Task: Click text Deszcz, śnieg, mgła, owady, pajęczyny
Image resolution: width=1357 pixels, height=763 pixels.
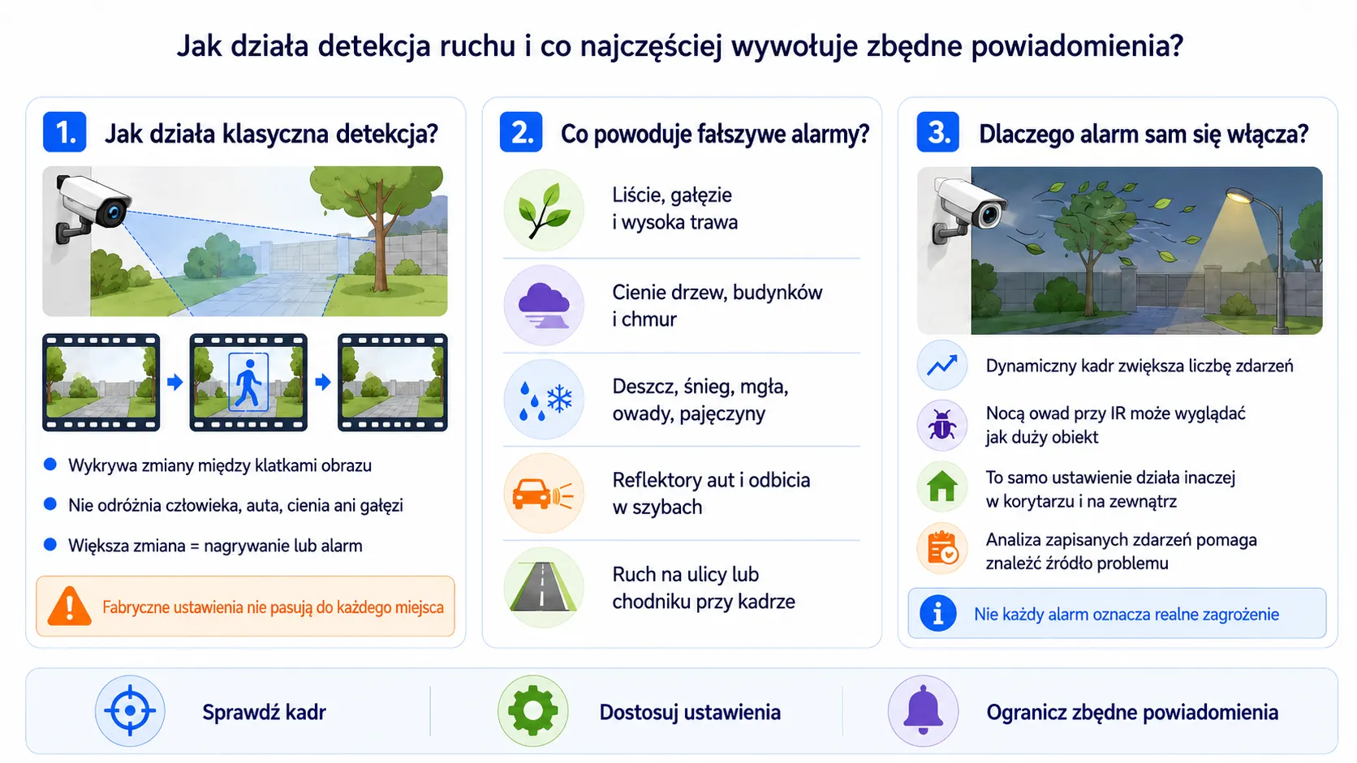Action: [x=700, y=400]
